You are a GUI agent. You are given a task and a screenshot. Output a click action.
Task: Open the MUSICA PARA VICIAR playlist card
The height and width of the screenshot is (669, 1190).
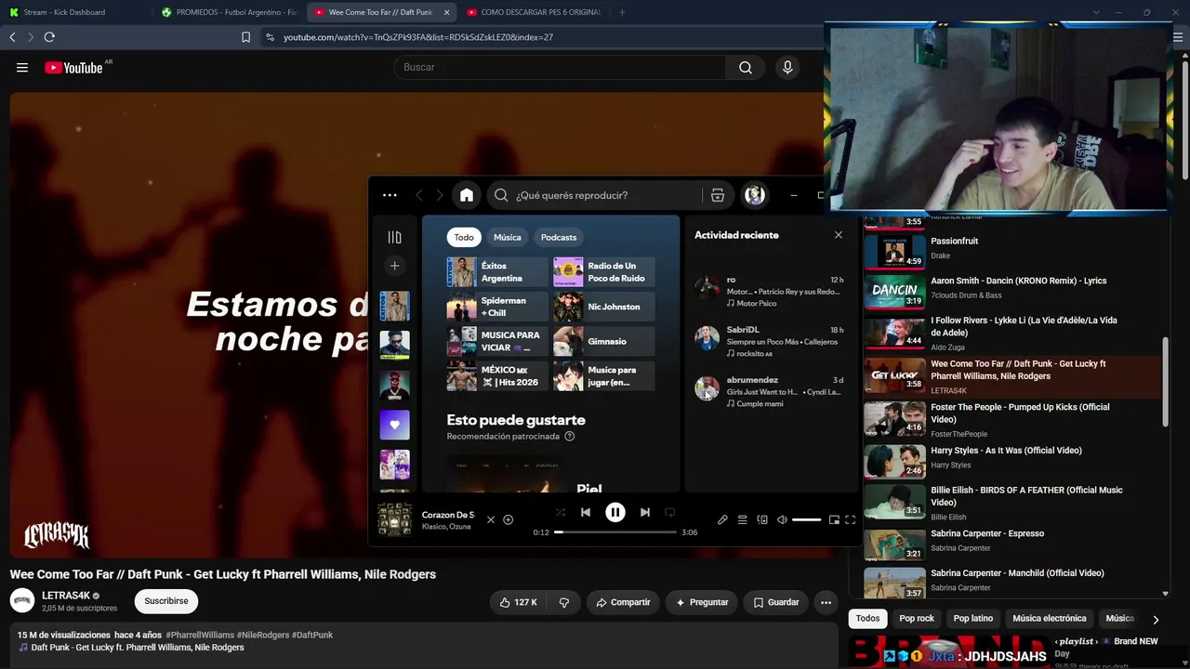coord(497,342)
